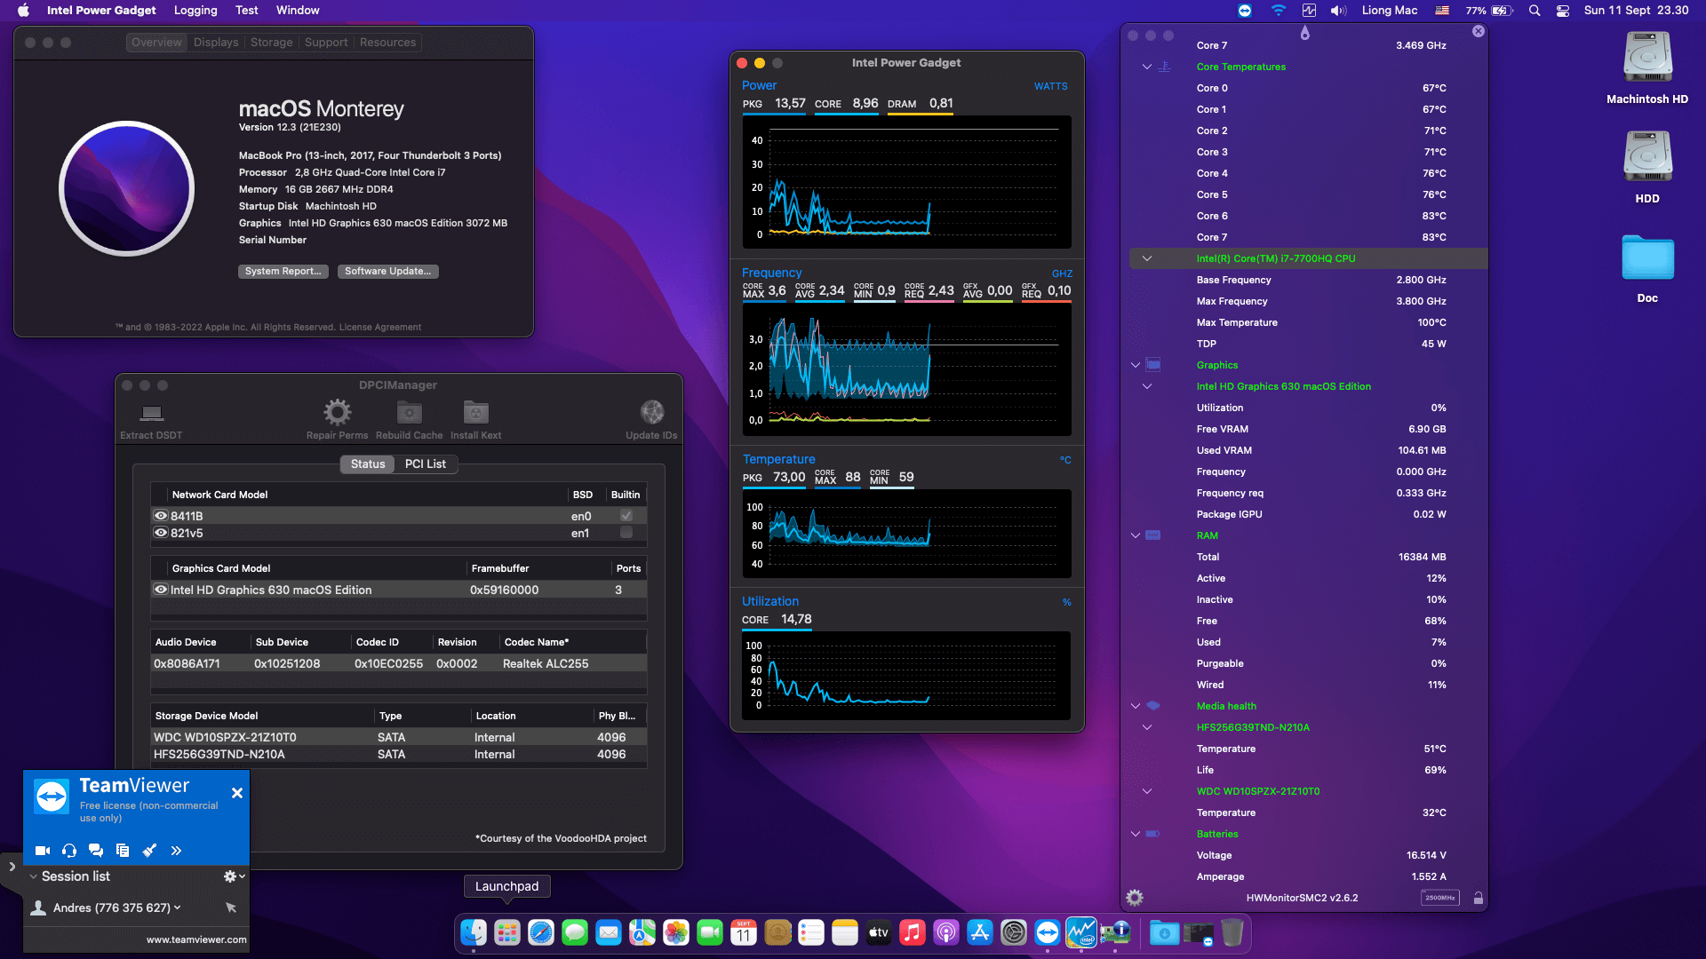Viewport: 1706px width, 959px height.
Task: Collapse the RAM group in HWMonitor
Action: coord(1136,535)
